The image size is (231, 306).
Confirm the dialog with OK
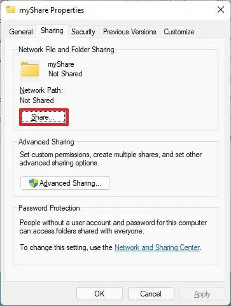[99, 294]
